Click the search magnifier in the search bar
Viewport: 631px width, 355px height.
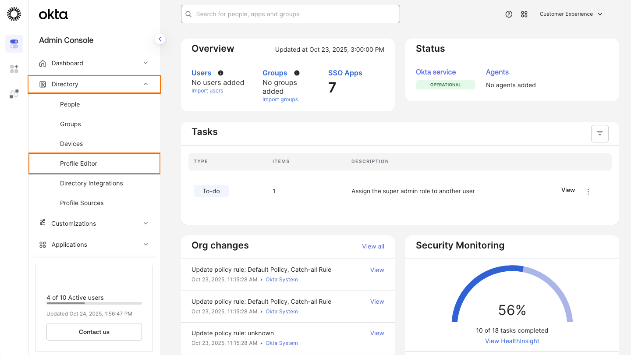(x=188, y=14)
